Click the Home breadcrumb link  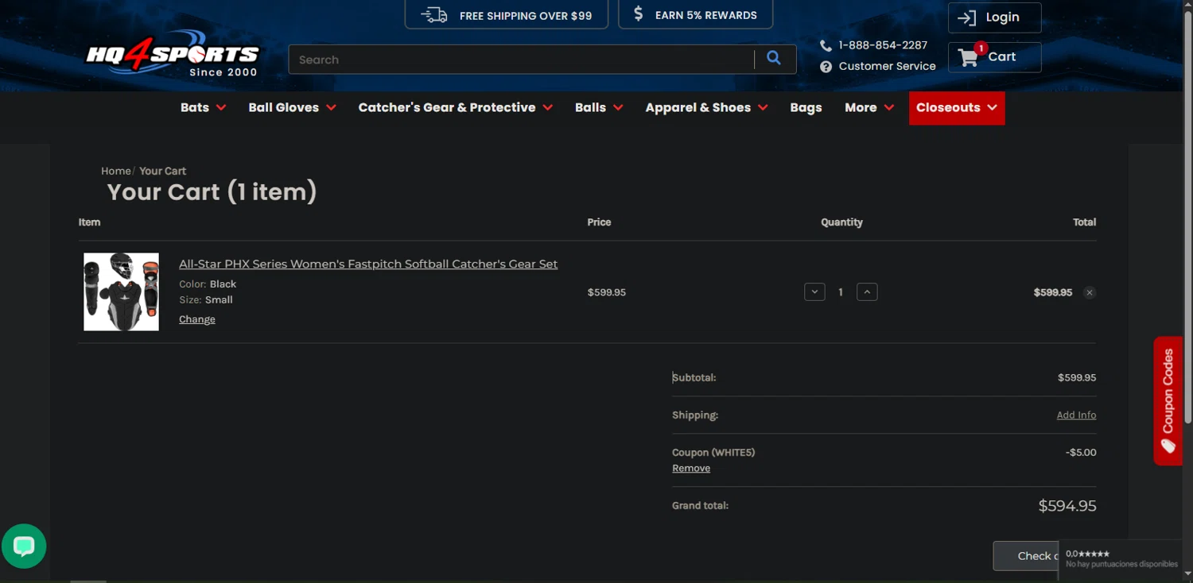115,171
